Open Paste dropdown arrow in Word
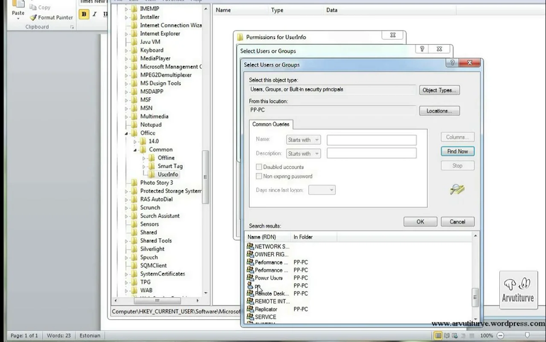Screen dimensions: 546x342 18,19
